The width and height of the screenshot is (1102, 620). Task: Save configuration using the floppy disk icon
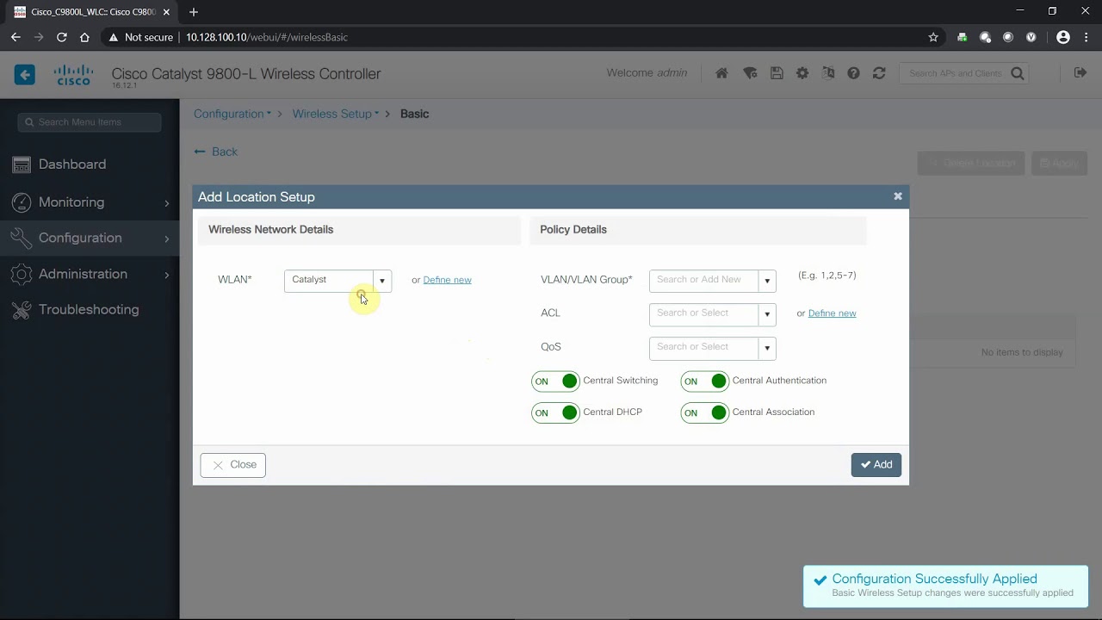click(x=777, y=73)
